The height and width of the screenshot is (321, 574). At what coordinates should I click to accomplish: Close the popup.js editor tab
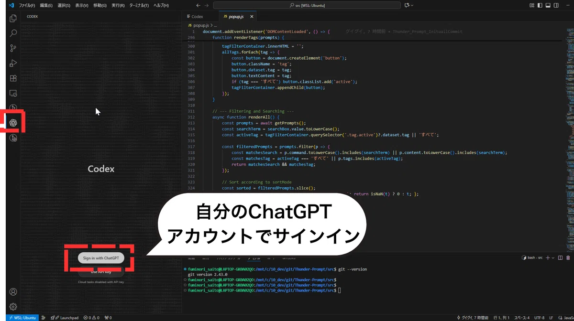point(252,16)
